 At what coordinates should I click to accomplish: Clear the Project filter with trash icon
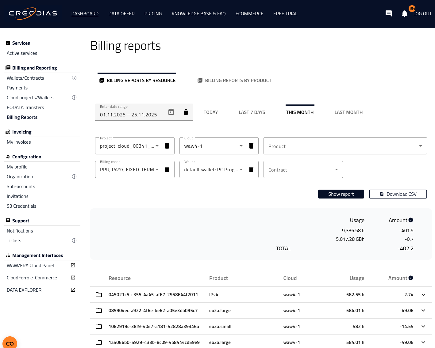(x=167, y=146)
